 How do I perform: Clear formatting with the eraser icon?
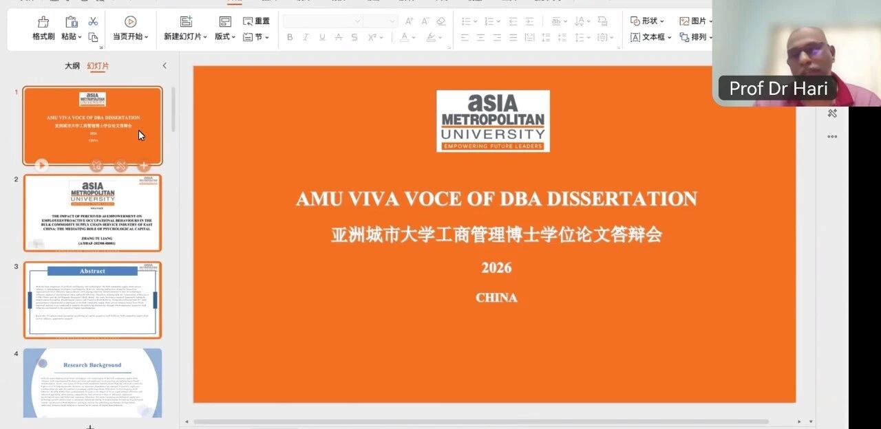441,21
